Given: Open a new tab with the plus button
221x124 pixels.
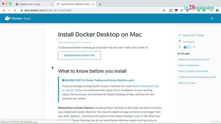Looking at the screenshot, I should click(x=100, y=4).
